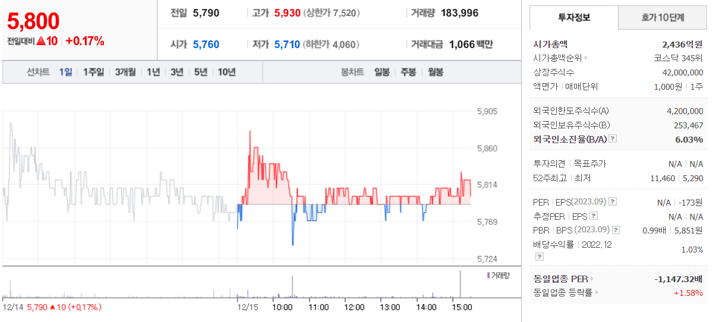Select the 1년 line chart period

coord(153,72)
